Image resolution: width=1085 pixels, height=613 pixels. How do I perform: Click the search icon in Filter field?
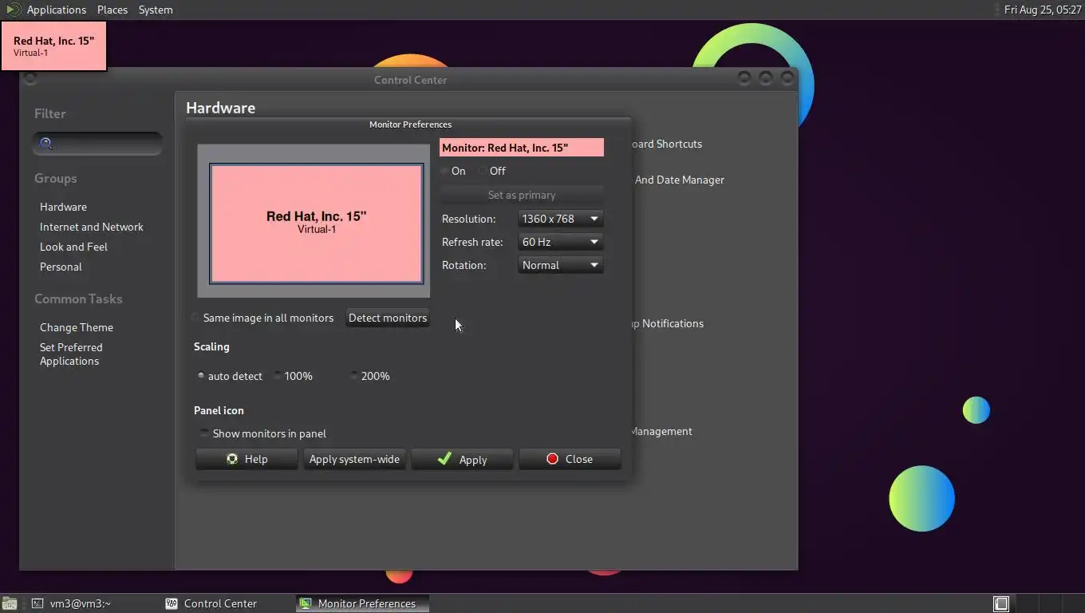46,144
